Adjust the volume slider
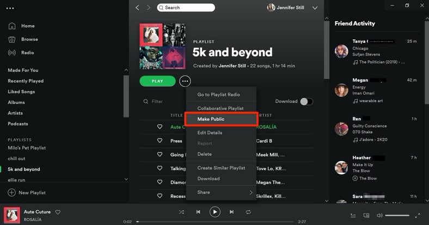 pos(397,216)
